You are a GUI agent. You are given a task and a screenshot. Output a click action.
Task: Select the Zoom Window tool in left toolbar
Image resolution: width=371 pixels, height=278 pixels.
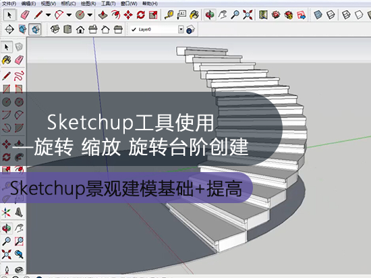click(19, 242)
